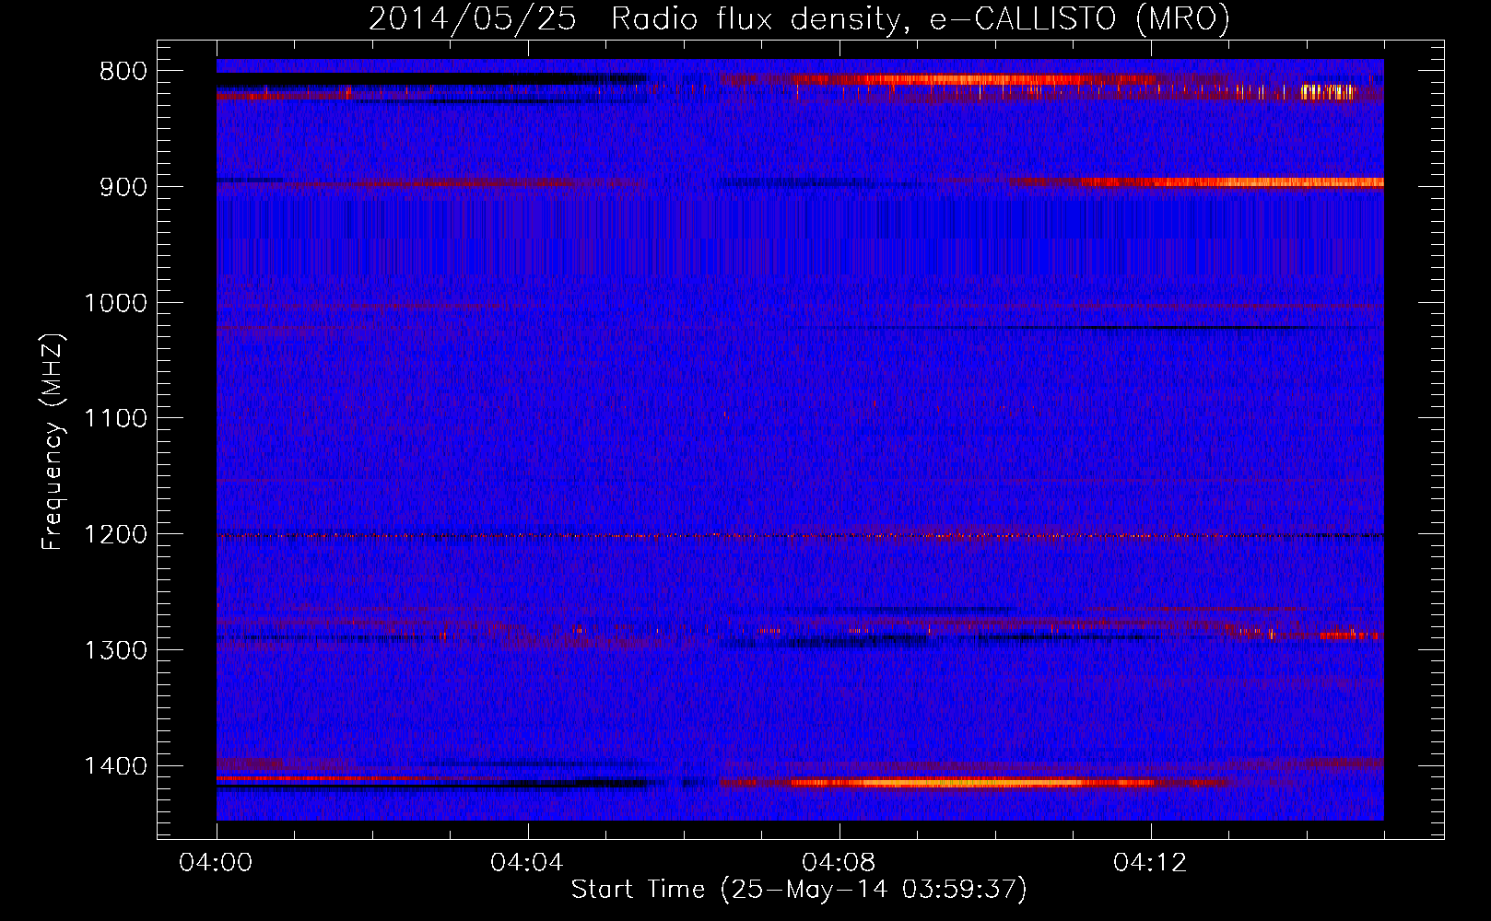The width and height of the screenshot is (1491, 921).
Task: Click the 04:04 time tick label
Action: coord(527,863)
